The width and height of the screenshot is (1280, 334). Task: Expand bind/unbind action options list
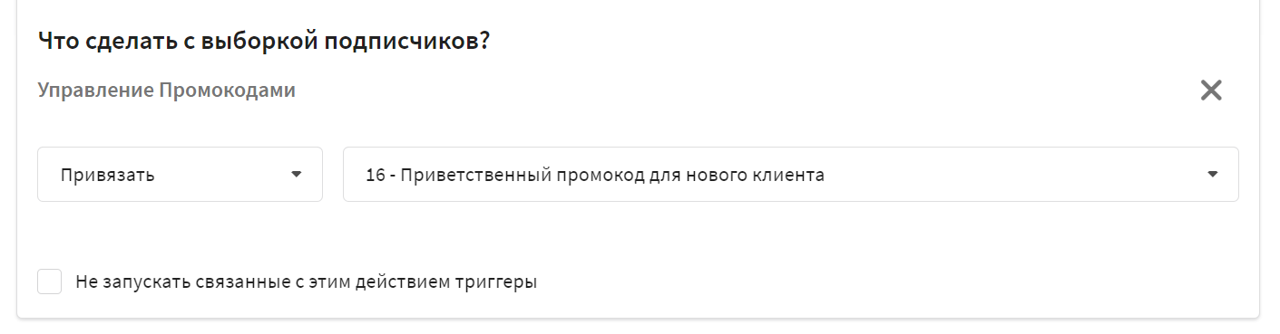(x=180, y=175)
